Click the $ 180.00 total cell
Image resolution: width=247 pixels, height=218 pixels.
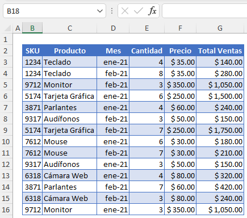[220, 141]
